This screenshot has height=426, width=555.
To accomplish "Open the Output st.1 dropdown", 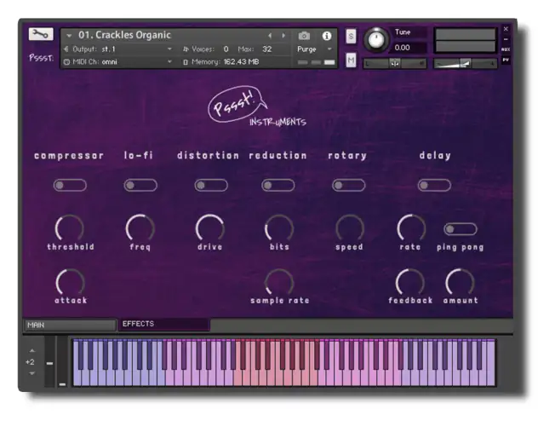I will (x=117, y=49).
